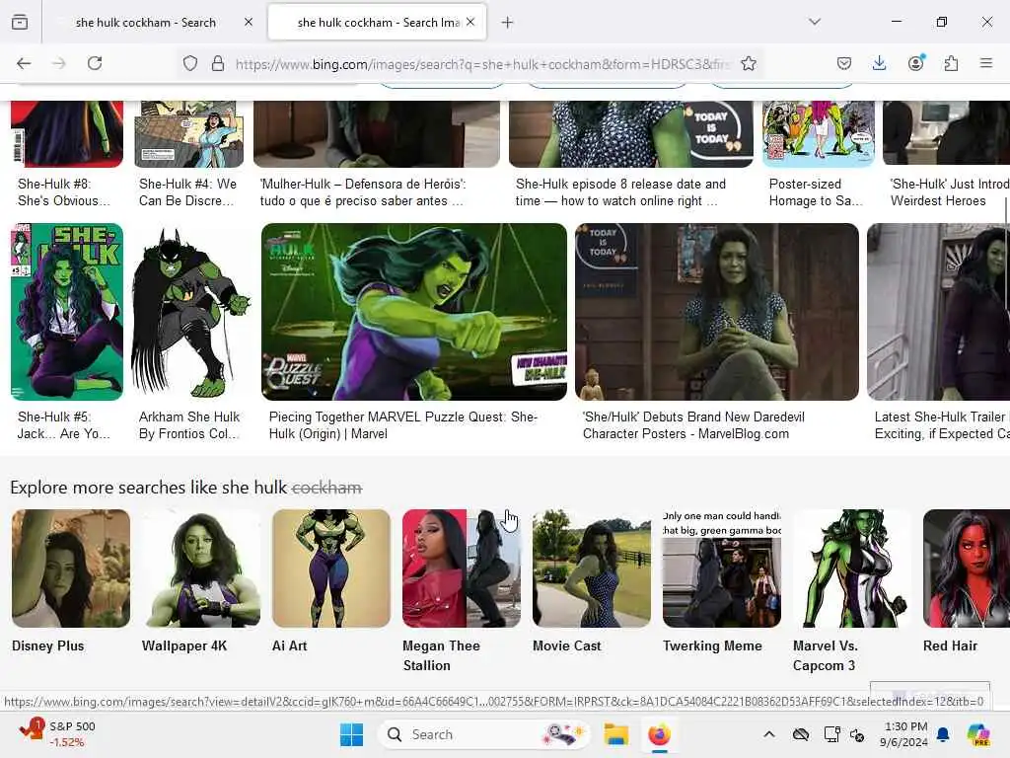The image size is (1010, 758).
Task: Open the 'Latest She-Hulk Trailer' image
Action: click(939, 311)
